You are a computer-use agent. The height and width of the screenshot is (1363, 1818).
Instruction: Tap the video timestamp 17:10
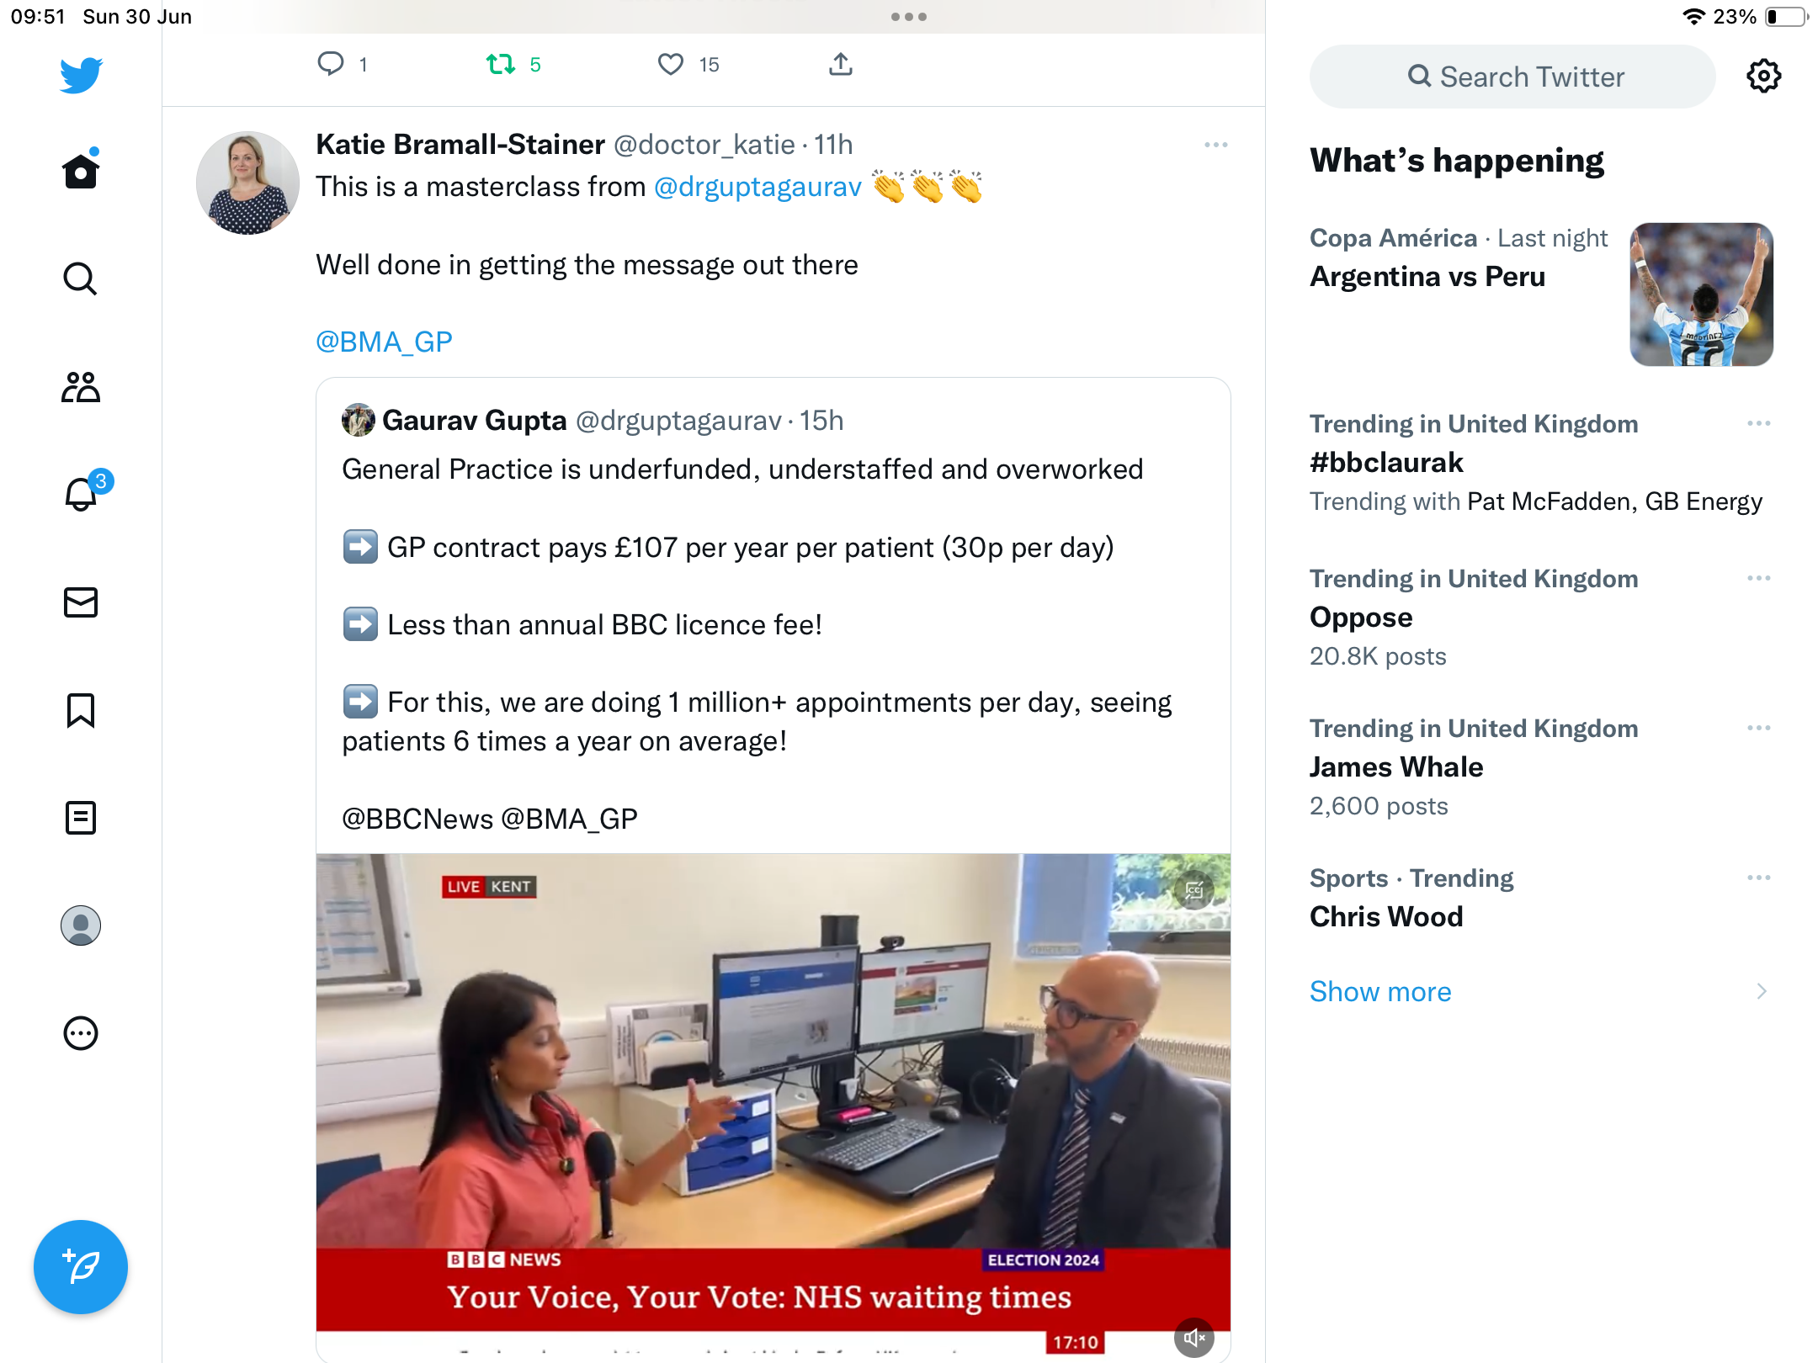(1075, 1342)
